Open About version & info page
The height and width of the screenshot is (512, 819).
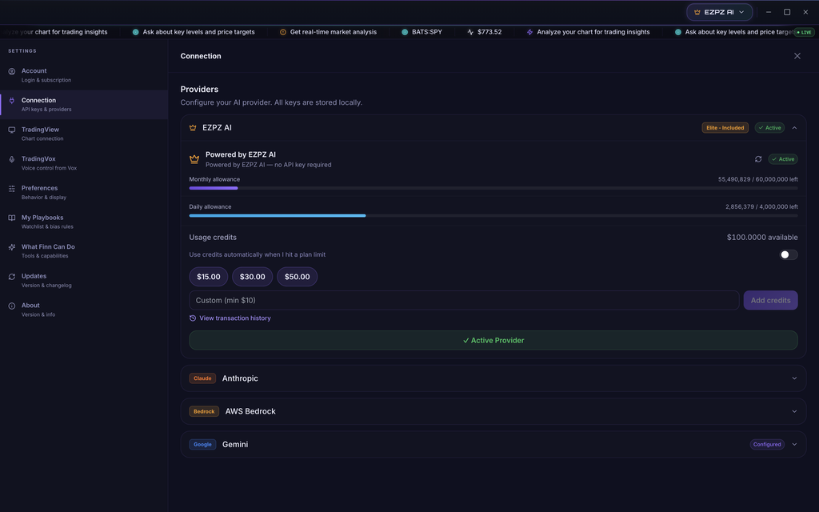point(83,310)
